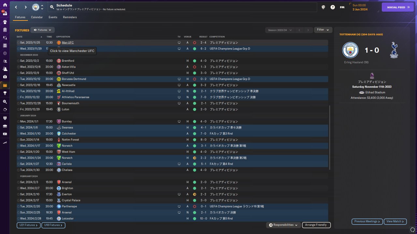The width and height of the screenshot is (417, 234).
Task: Go to previous season with left chevron
Action: (299, 30)
